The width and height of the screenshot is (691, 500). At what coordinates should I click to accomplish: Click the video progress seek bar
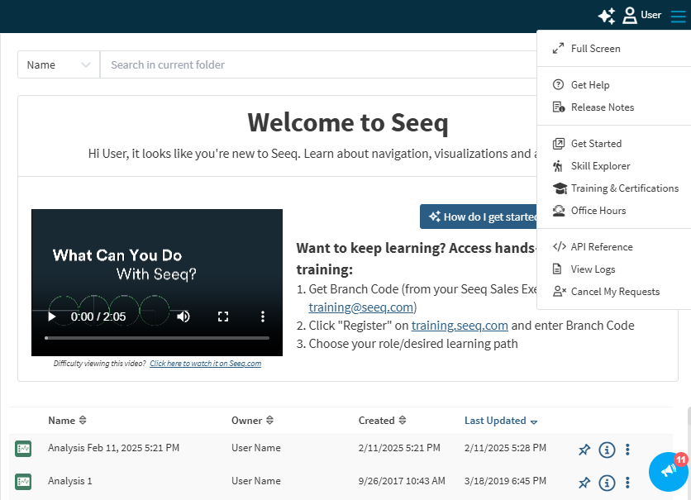click(x=157, y=338)
